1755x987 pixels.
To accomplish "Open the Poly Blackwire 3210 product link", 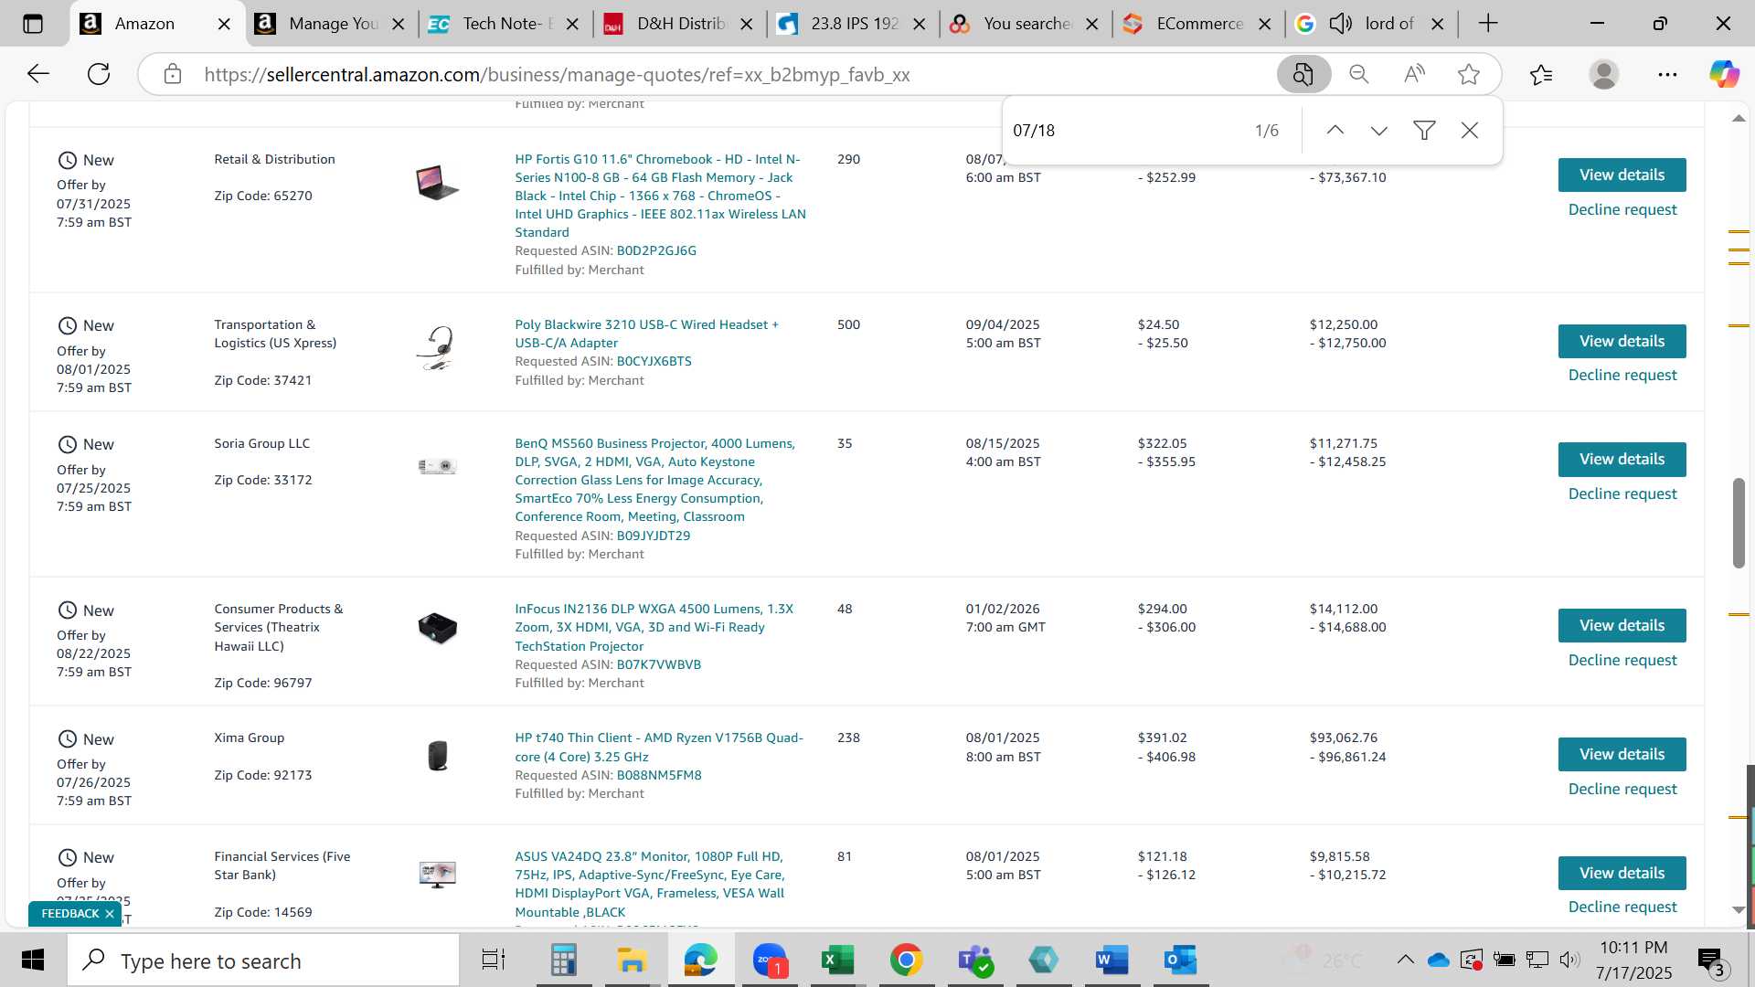I will click(646, 334).
